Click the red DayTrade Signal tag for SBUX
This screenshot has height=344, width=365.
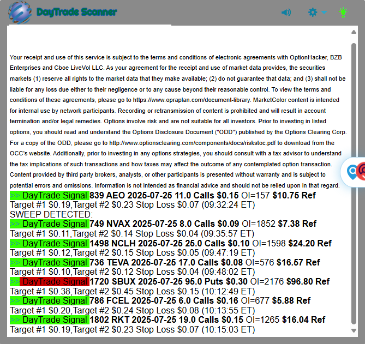coord(55,281)
